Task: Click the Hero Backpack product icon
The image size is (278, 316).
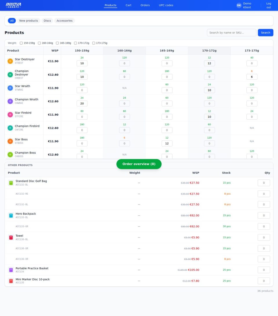Action: coord(11,215)
